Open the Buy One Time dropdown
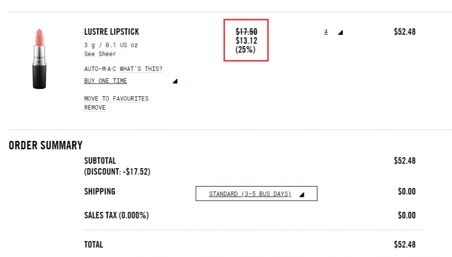Image resolution: width=452 pixels, height=257 pixels. (x=106, y=81)
